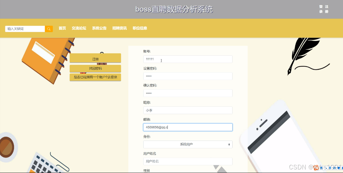Click the 性别 label at the form bottom
The image size is (343, 173).
tap(147, 171)
